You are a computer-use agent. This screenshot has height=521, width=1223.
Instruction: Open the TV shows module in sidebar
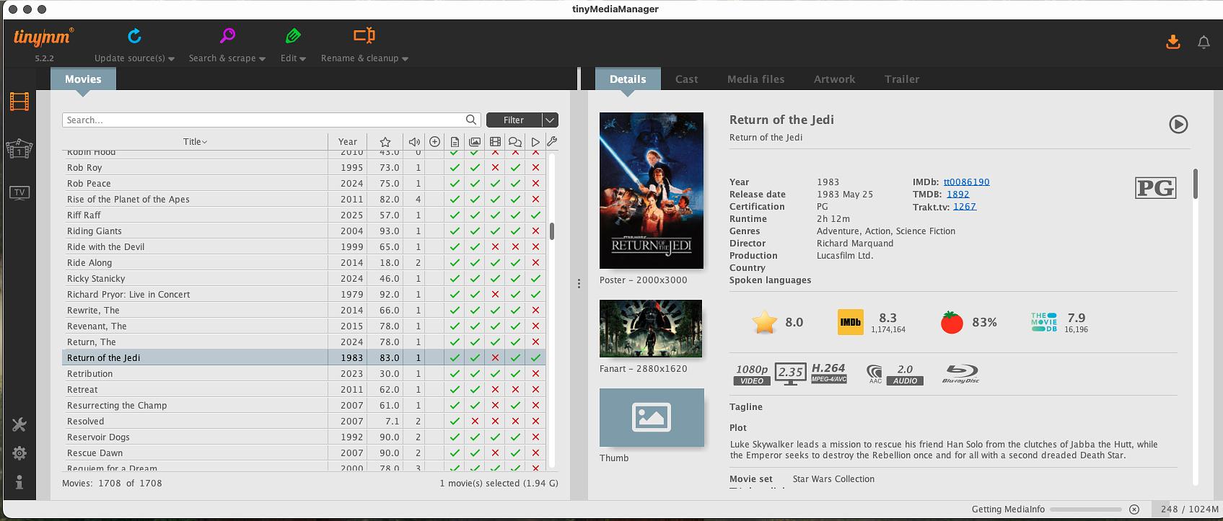click(19, 192)
